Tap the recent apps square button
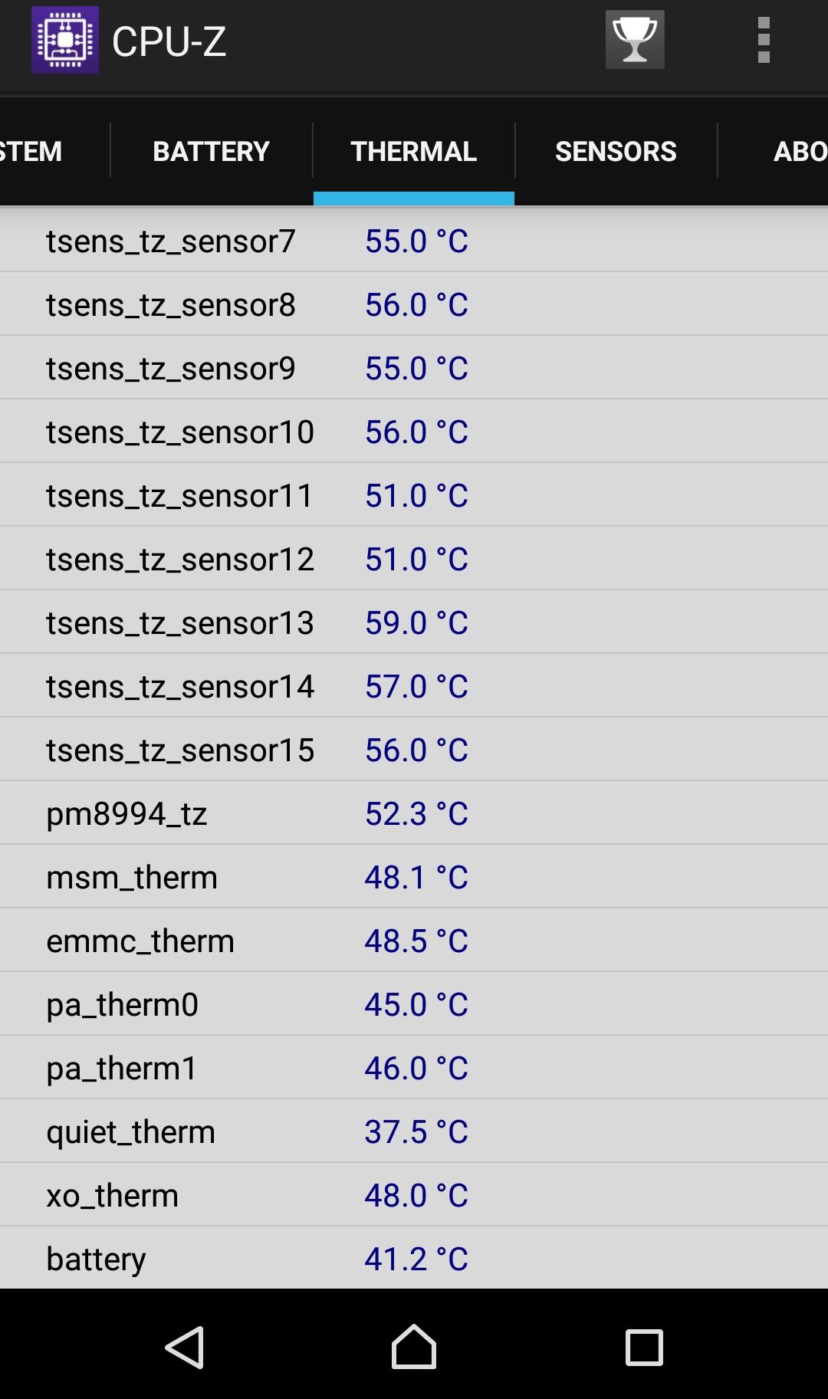The height and width of the screenshot is (1399, 828). tap(644, 1347)
